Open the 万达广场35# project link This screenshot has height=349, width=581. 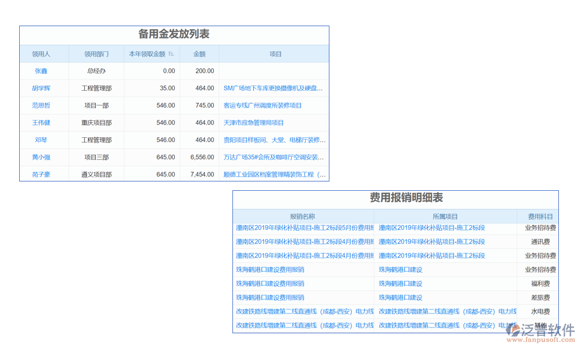coord(273,157)
